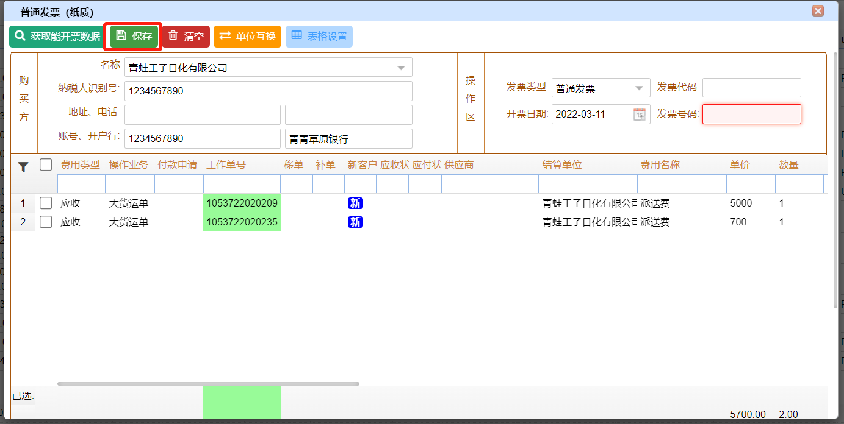This screenshot has height=424, width=844.
Task: Click the 发票号码 input field
Action: pos(751,115)
